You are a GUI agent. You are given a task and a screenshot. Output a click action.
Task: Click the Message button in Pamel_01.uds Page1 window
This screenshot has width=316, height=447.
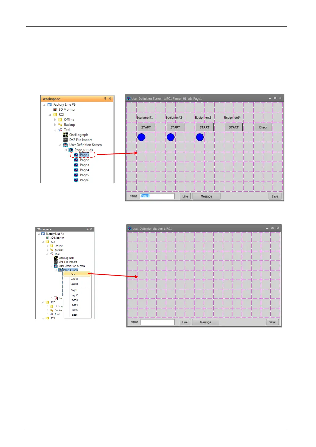click(206, 196)
